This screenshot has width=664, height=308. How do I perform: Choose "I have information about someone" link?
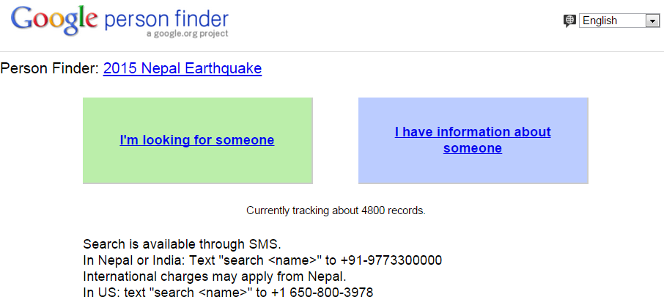pos(473,140)
